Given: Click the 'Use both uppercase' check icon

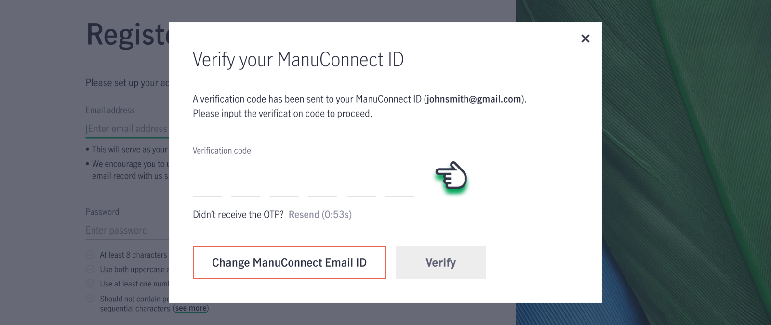Looking at the screenshot, I should pos(90,269).
